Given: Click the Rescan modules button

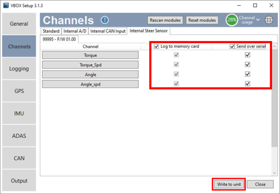Looking at the screenshot, I should click(165, 20).
